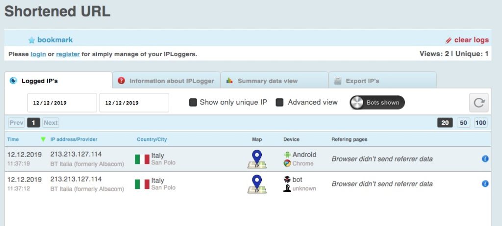Show 50 results per page

coord(463,123)
